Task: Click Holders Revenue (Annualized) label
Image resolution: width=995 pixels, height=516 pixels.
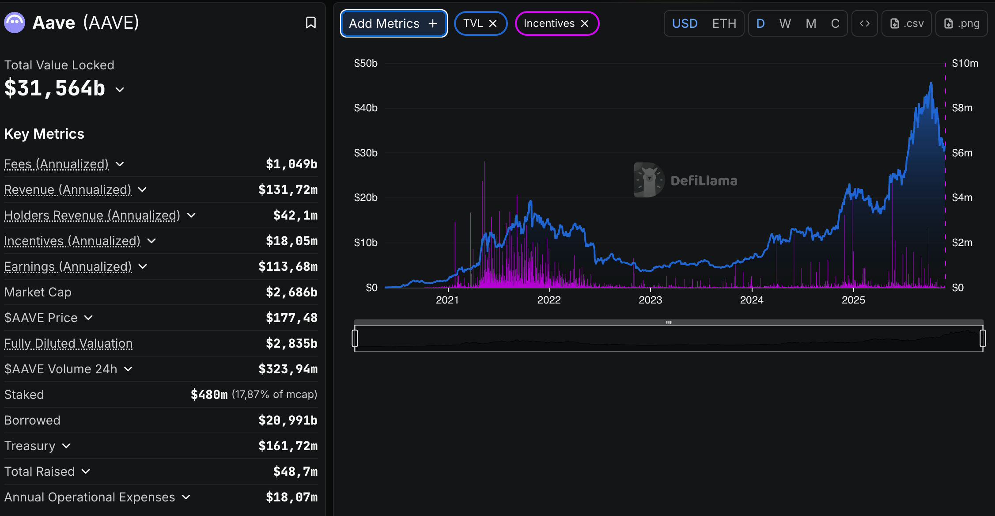Action: 92,215
